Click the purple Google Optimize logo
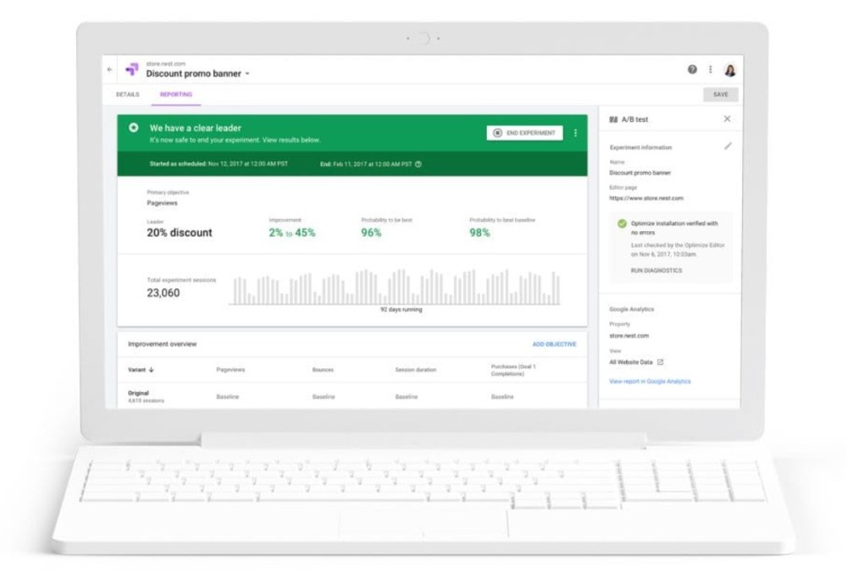Screen dimensions: 847x583 131,69
